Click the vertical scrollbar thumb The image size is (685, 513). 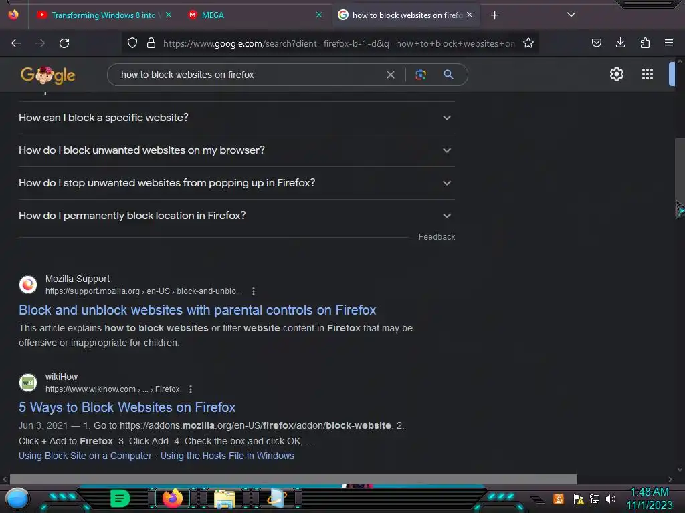[x=680, y=179]
